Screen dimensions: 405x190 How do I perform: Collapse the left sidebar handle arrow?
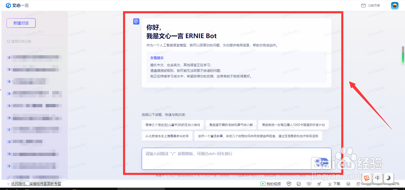(1, 90)
